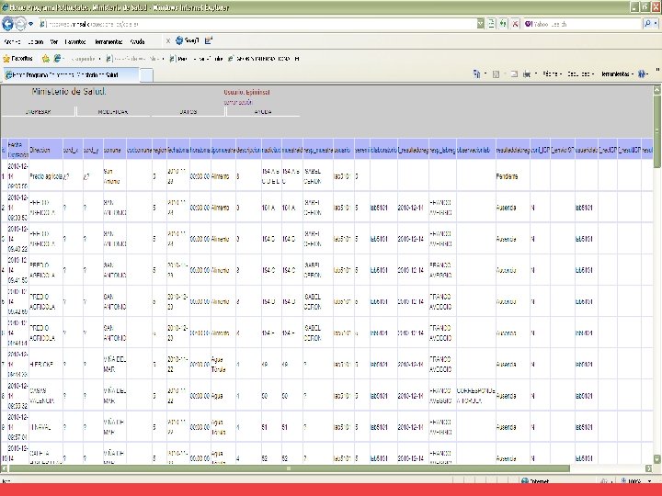Viewport: 662px width, 496px height.
Task: Open a new blank tab
Action: pyautogui.click(x=146, y=75)
